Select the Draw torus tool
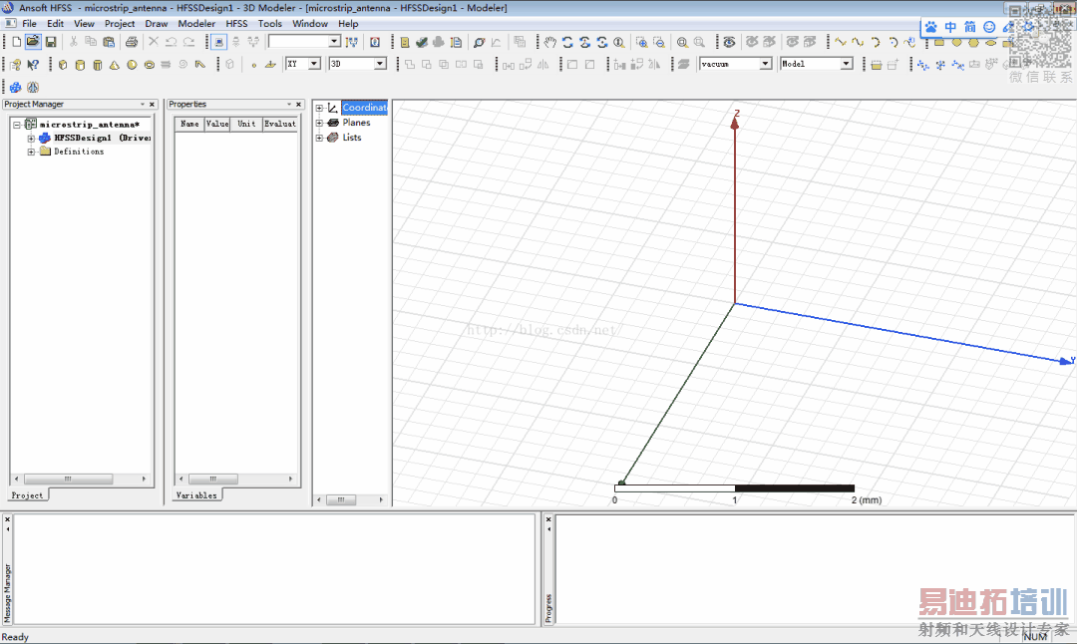This screenshot has width=1077, height=644. [x=149, y=65]
